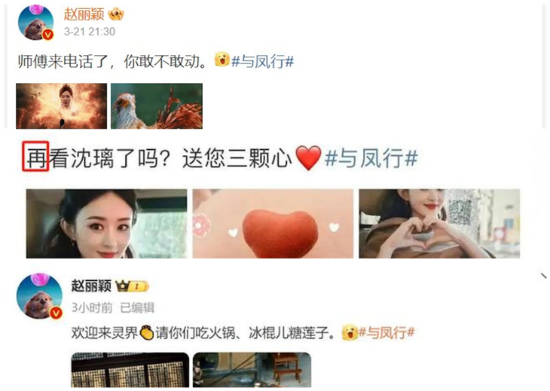Open the fiery phoenix woman thumbnail
Viewport: 550px width, 391px height.
pos(61,106)
